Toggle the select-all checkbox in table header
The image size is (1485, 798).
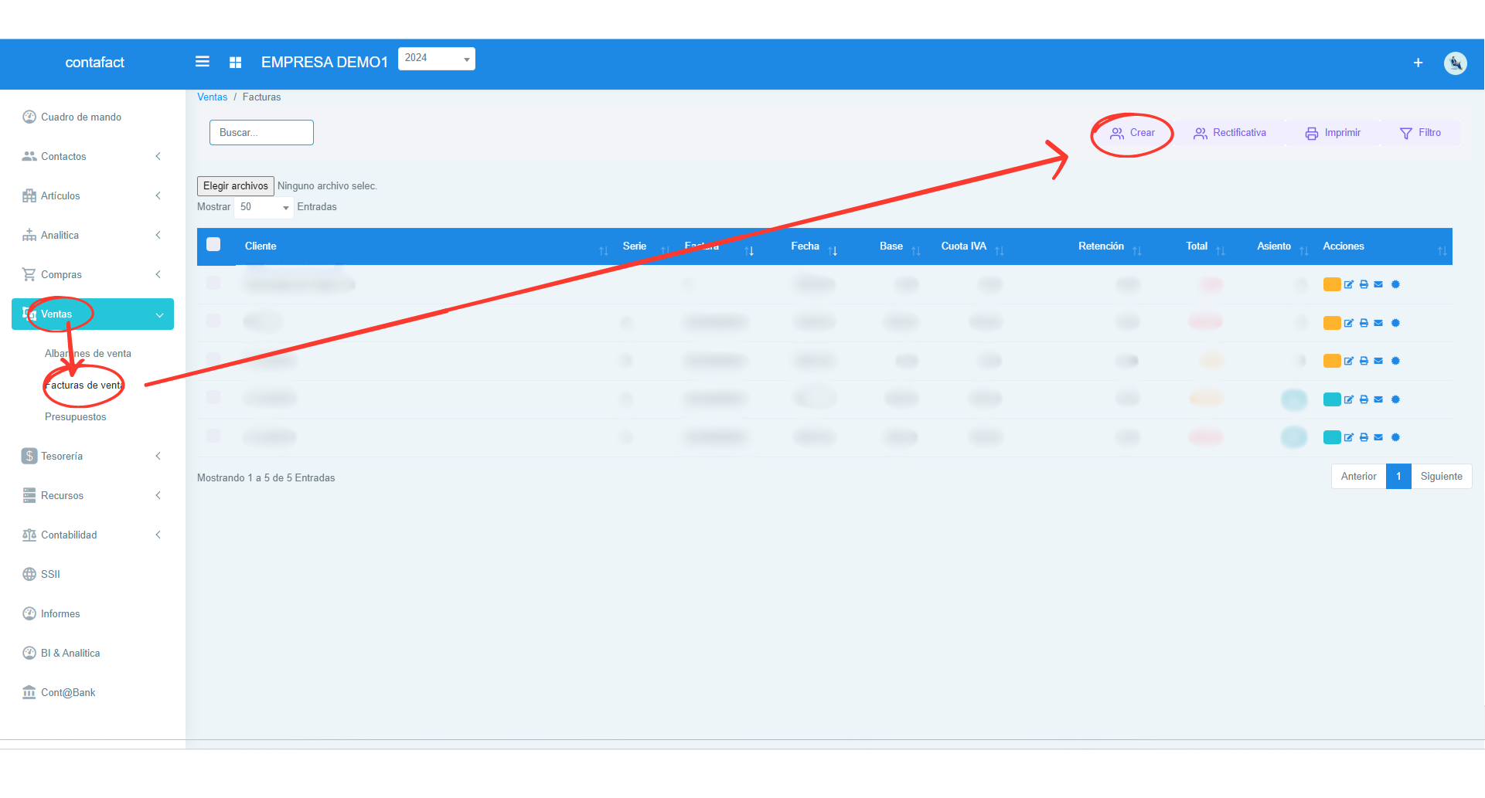pos(213,245)
